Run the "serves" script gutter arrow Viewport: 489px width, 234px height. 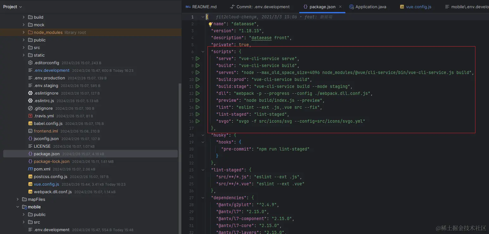(198, 72)
